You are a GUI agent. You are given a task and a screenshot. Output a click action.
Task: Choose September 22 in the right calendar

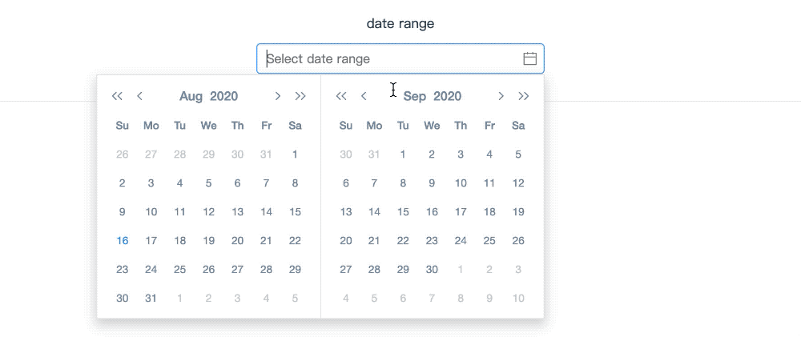click(403, 241)
